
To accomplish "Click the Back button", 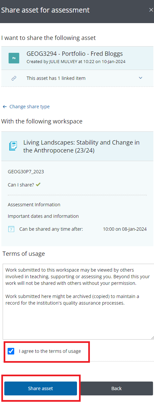I will [117, 388].
